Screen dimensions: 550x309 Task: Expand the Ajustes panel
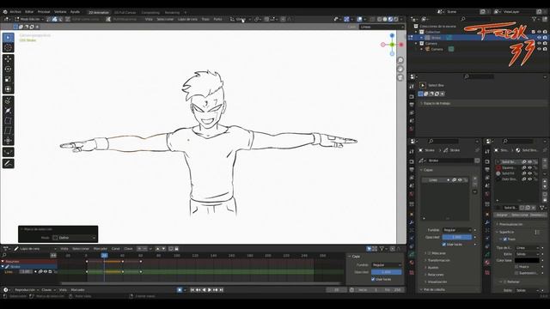pos(433,267)
